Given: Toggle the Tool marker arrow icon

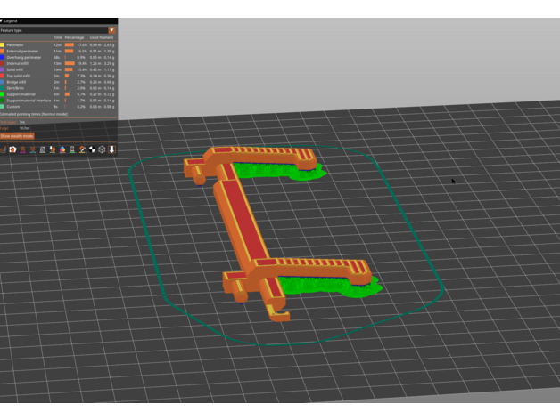Looking at the screenshot, I should pos(111,149).
